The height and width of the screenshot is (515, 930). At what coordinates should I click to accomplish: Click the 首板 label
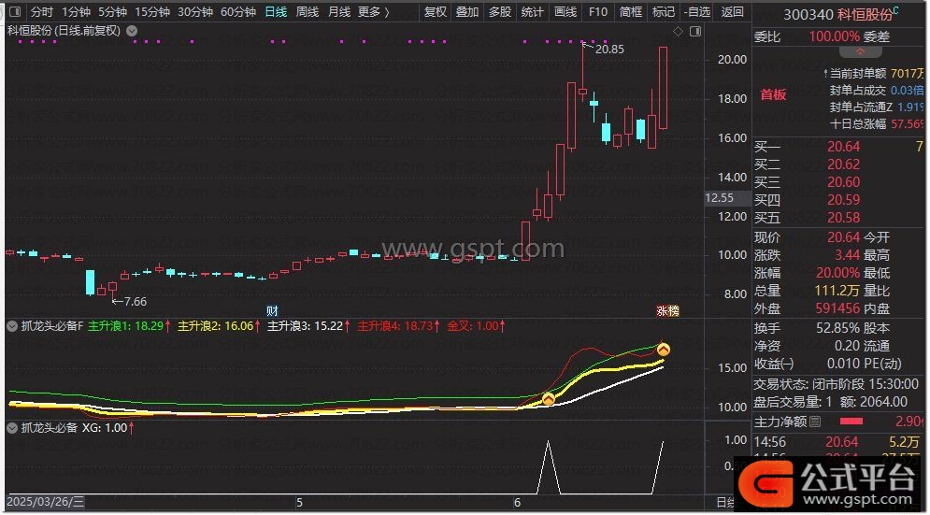[773, 94]
